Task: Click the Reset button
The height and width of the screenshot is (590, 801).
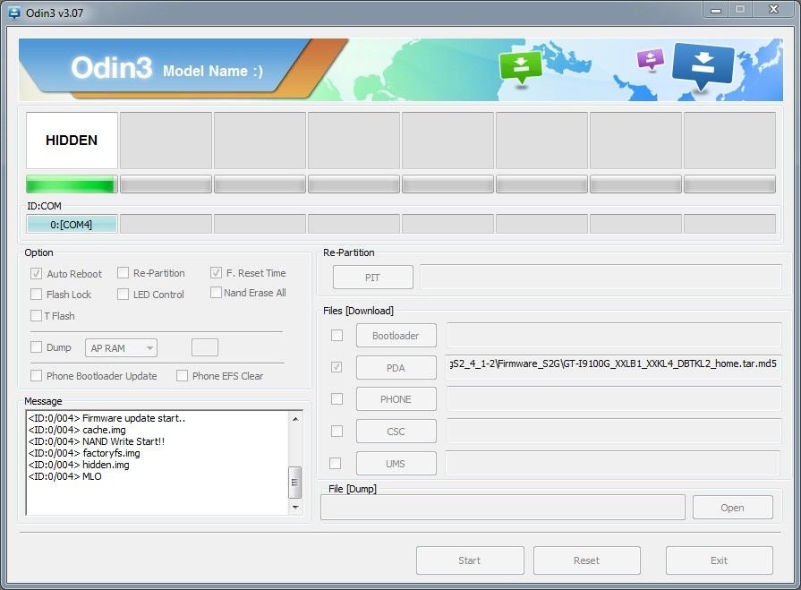Action: click(586, 560)
